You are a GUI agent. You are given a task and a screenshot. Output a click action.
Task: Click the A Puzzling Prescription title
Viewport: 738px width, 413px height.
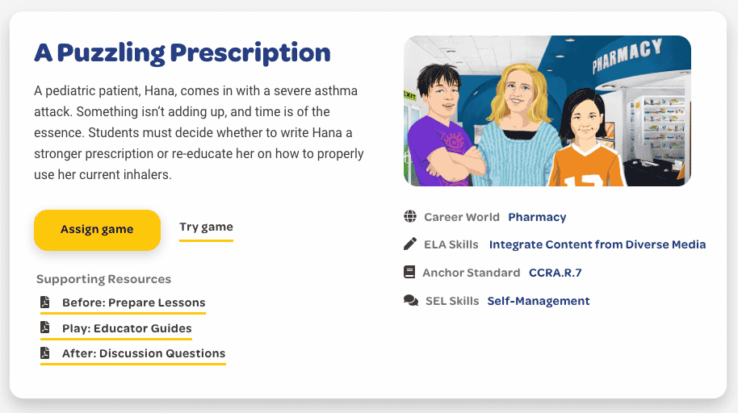[182, 52]
